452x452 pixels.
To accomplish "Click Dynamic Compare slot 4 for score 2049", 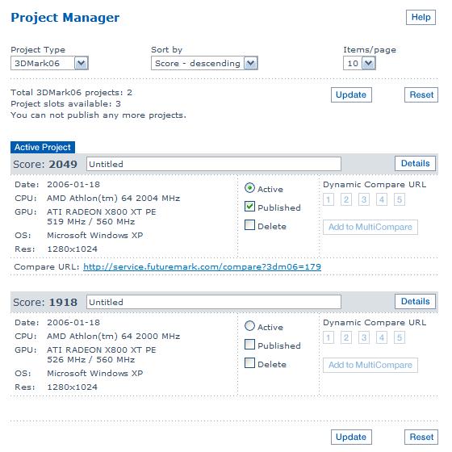I will [x=382, y=199].
